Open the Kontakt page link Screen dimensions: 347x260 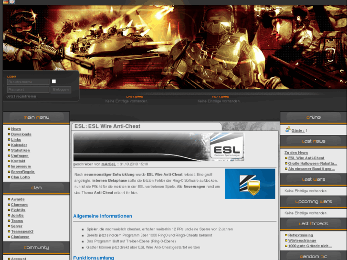tap(18, 161)
